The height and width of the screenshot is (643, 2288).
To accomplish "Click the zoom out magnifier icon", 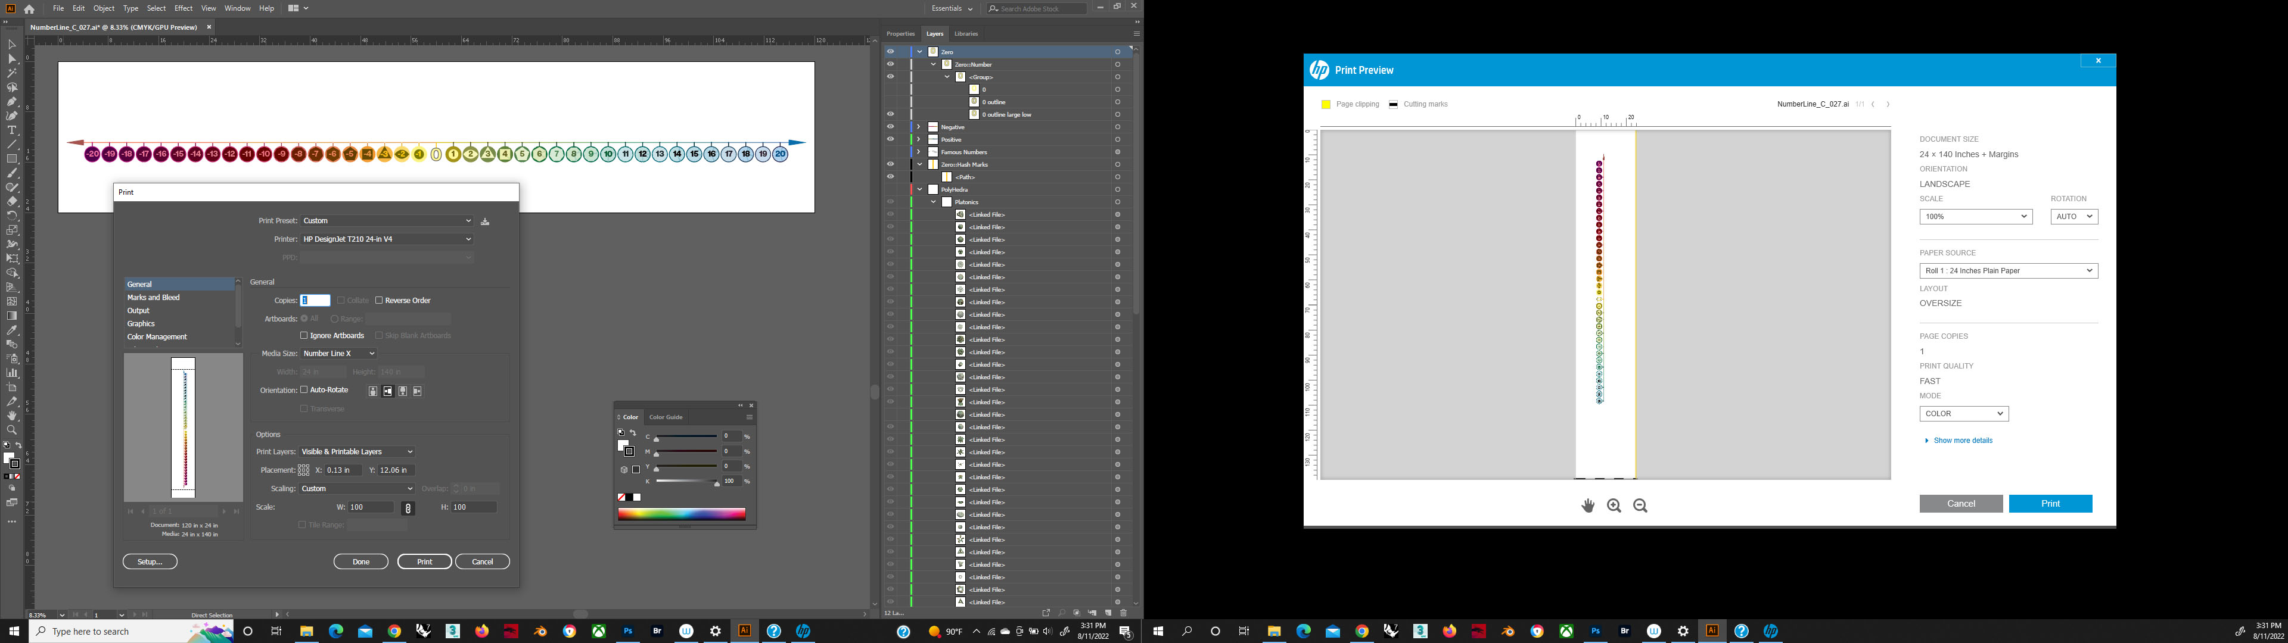I will pyautogui.click(x=1640, y=505).
